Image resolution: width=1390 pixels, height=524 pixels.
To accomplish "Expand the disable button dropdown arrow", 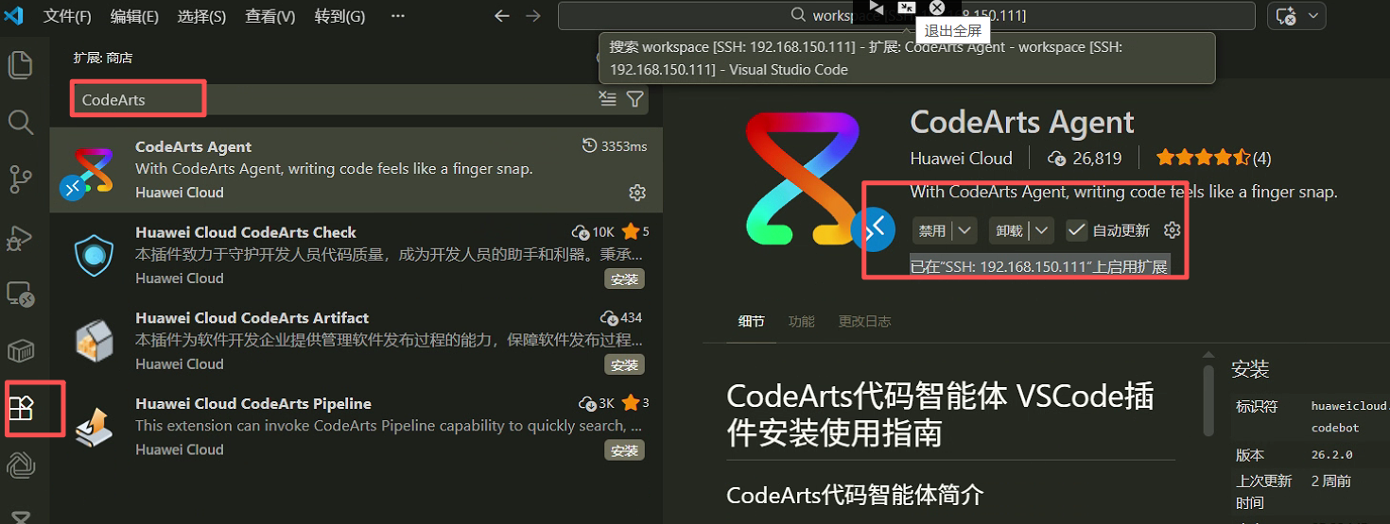I will (964, 230).
